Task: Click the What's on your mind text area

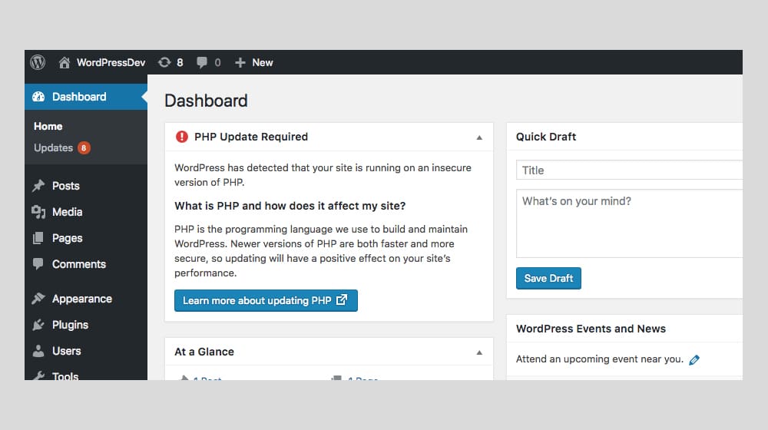Action: (x=630, y=223)
